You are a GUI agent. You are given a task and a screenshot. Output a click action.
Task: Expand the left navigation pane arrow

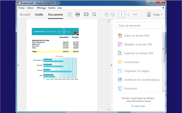click(x=18, y=65)
